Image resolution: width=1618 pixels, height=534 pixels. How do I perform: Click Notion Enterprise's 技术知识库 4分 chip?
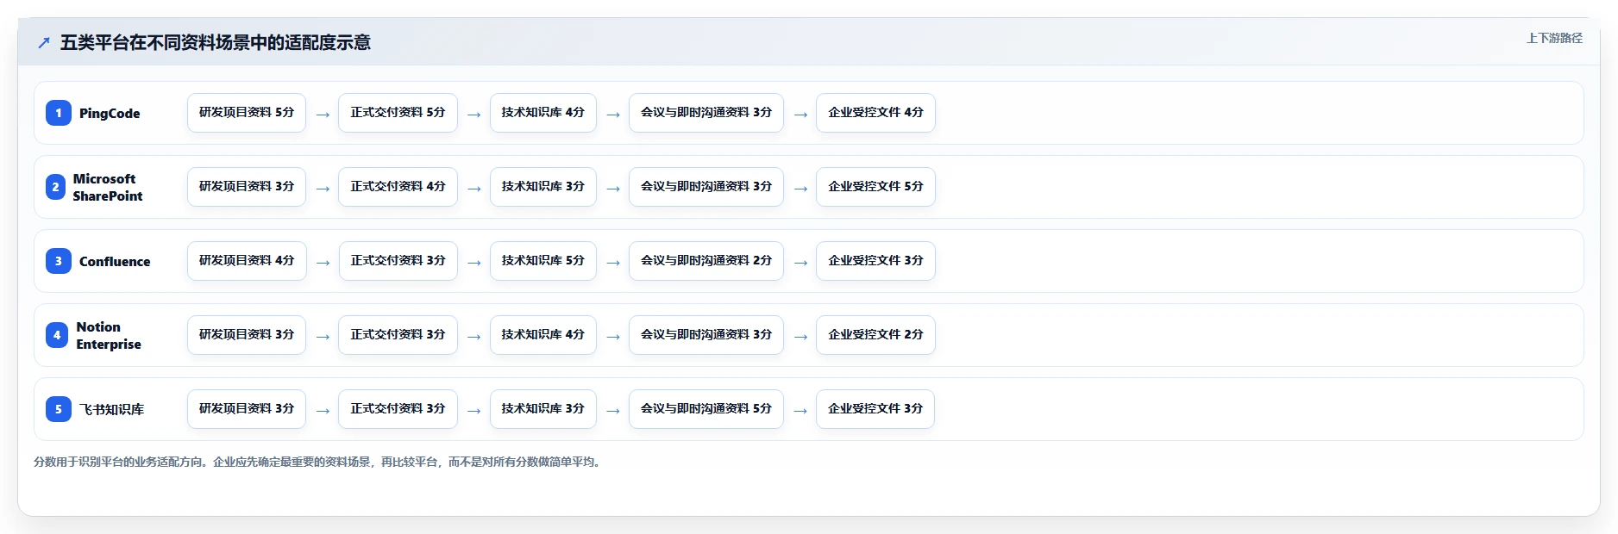[x=543, y=335]
